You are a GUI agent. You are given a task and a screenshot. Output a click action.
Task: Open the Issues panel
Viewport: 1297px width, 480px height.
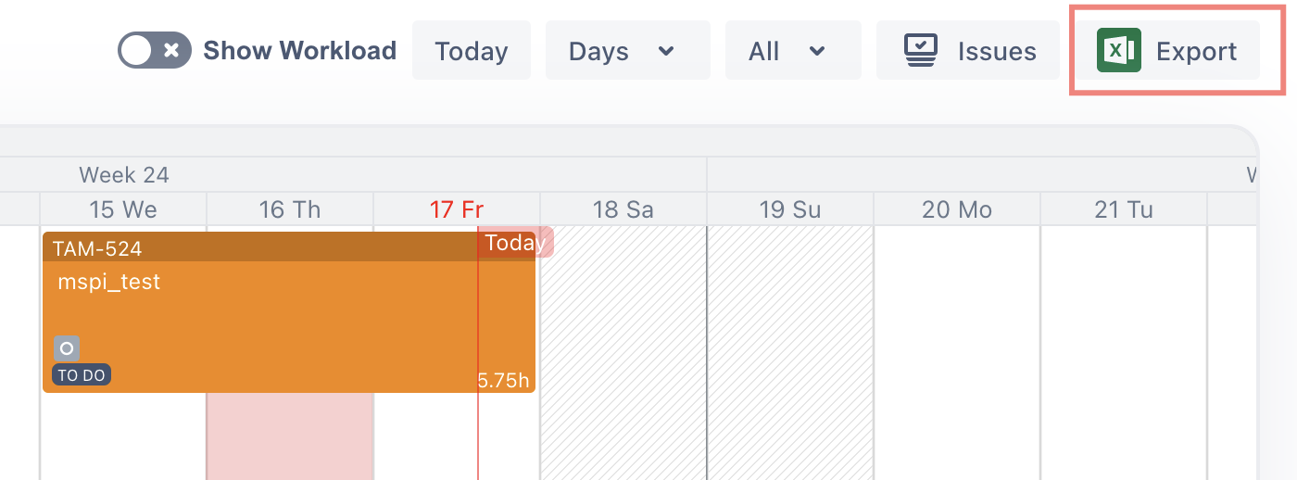(x=968, y=50)
